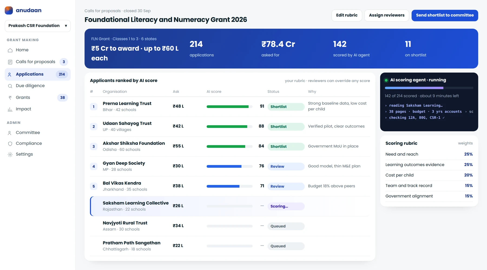Click 'Government MoU in place' reason text
Viewport: 487px width, 270px height.
tap(333, 146)
